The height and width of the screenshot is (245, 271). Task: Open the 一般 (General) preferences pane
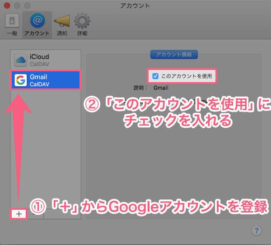pos(12,24)
